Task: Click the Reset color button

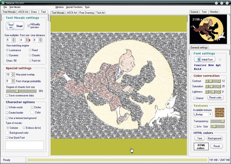Action: [x=215, y=98]
